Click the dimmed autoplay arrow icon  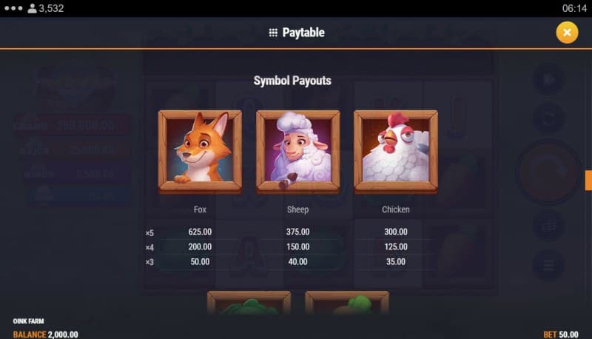point(548,80)
